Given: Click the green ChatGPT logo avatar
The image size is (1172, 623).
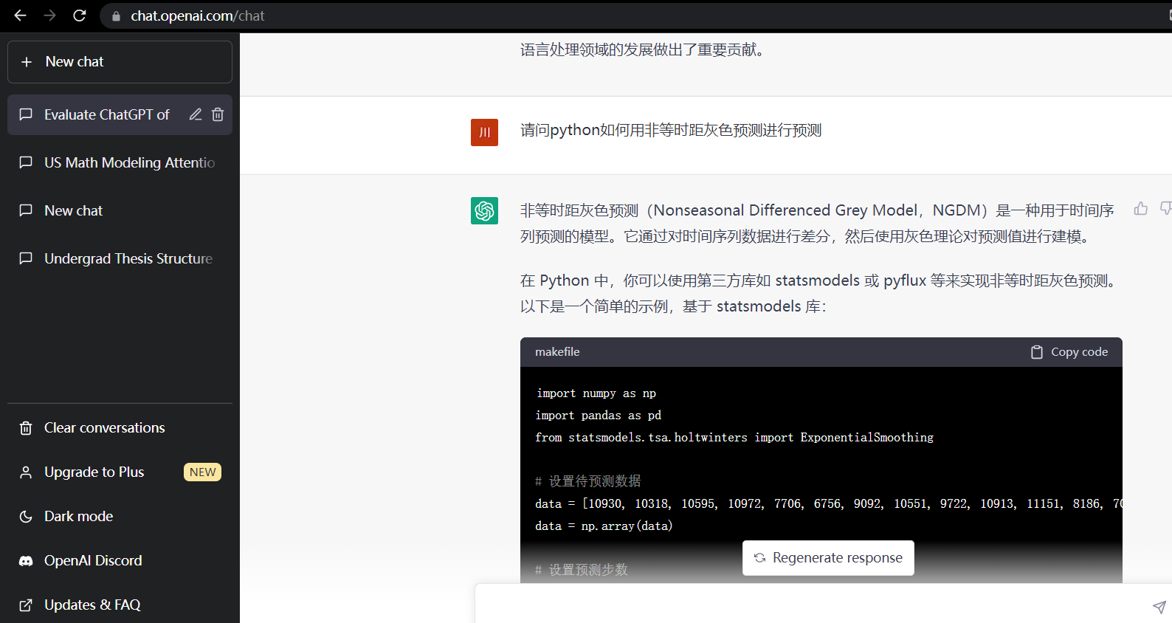Looking at the screenshot, I should [x=484, y=210].
